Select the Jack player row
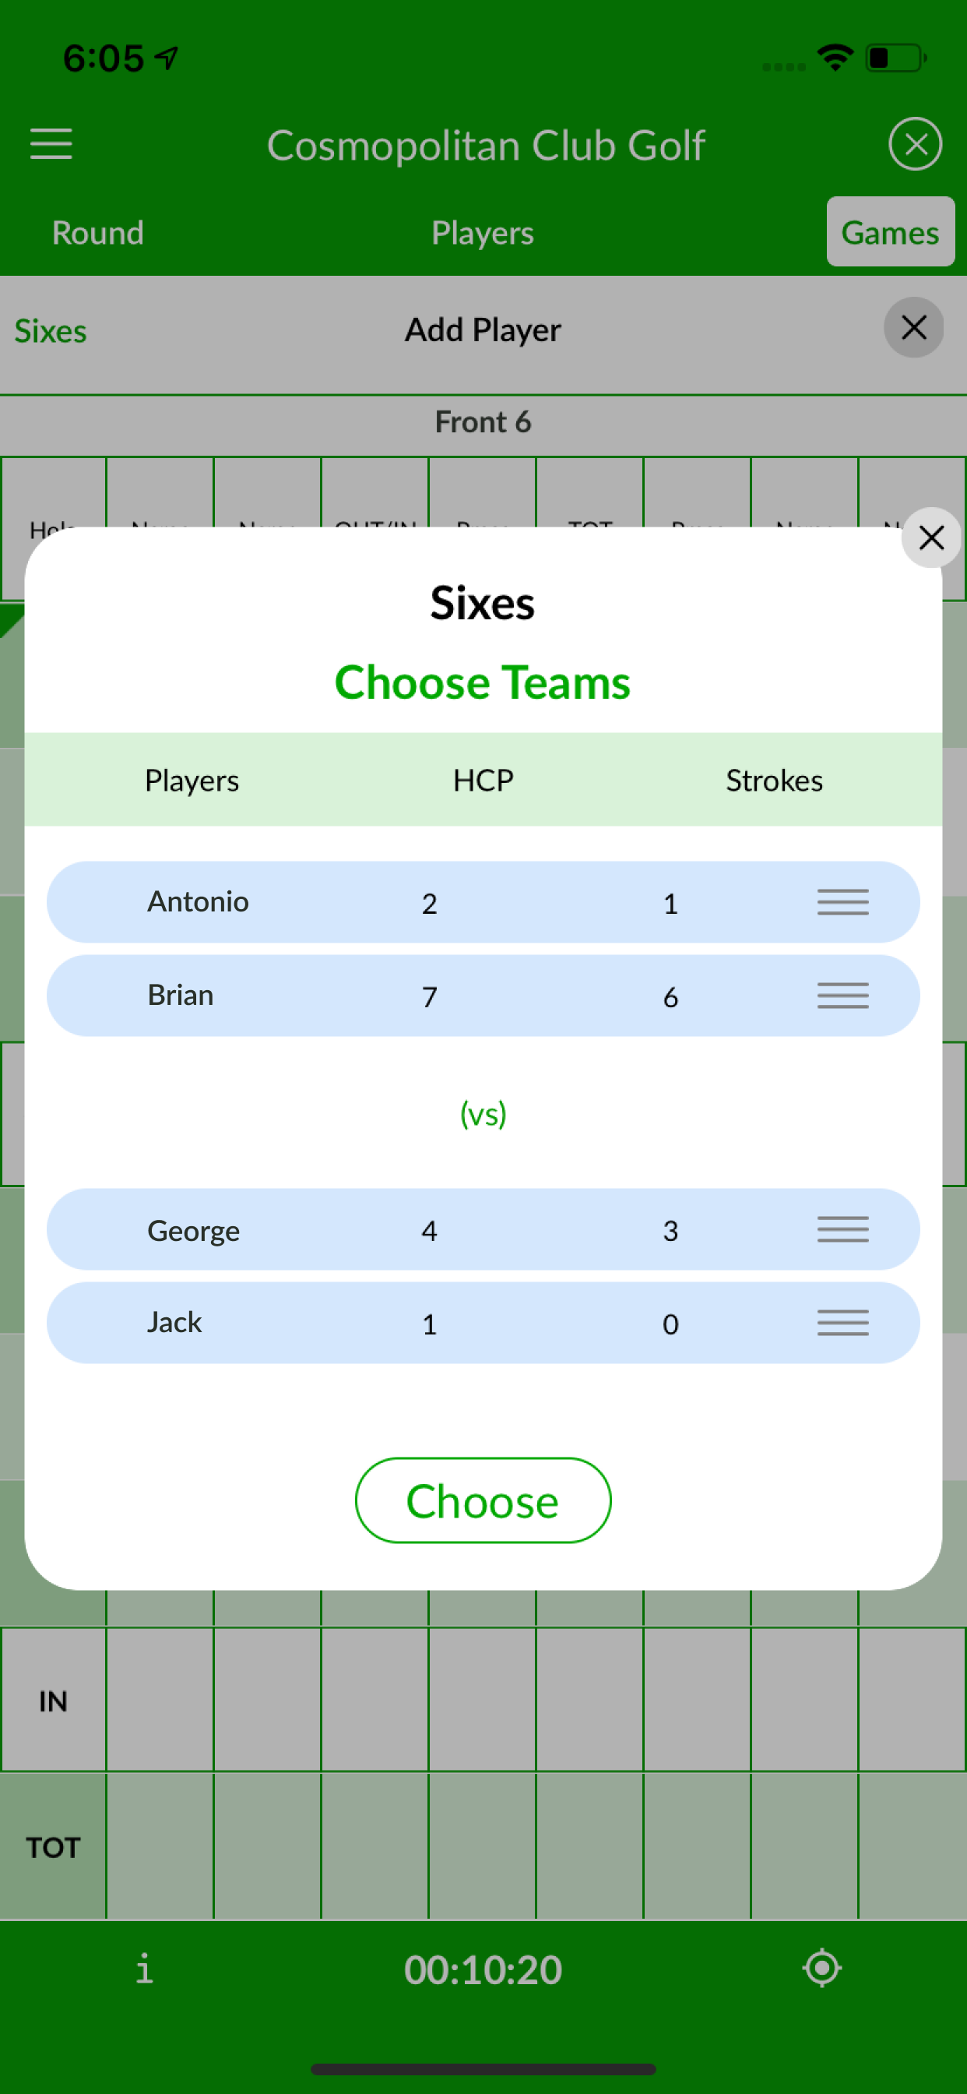The width and height of the screenshot is (967, 2094). tap(406, 1323)
